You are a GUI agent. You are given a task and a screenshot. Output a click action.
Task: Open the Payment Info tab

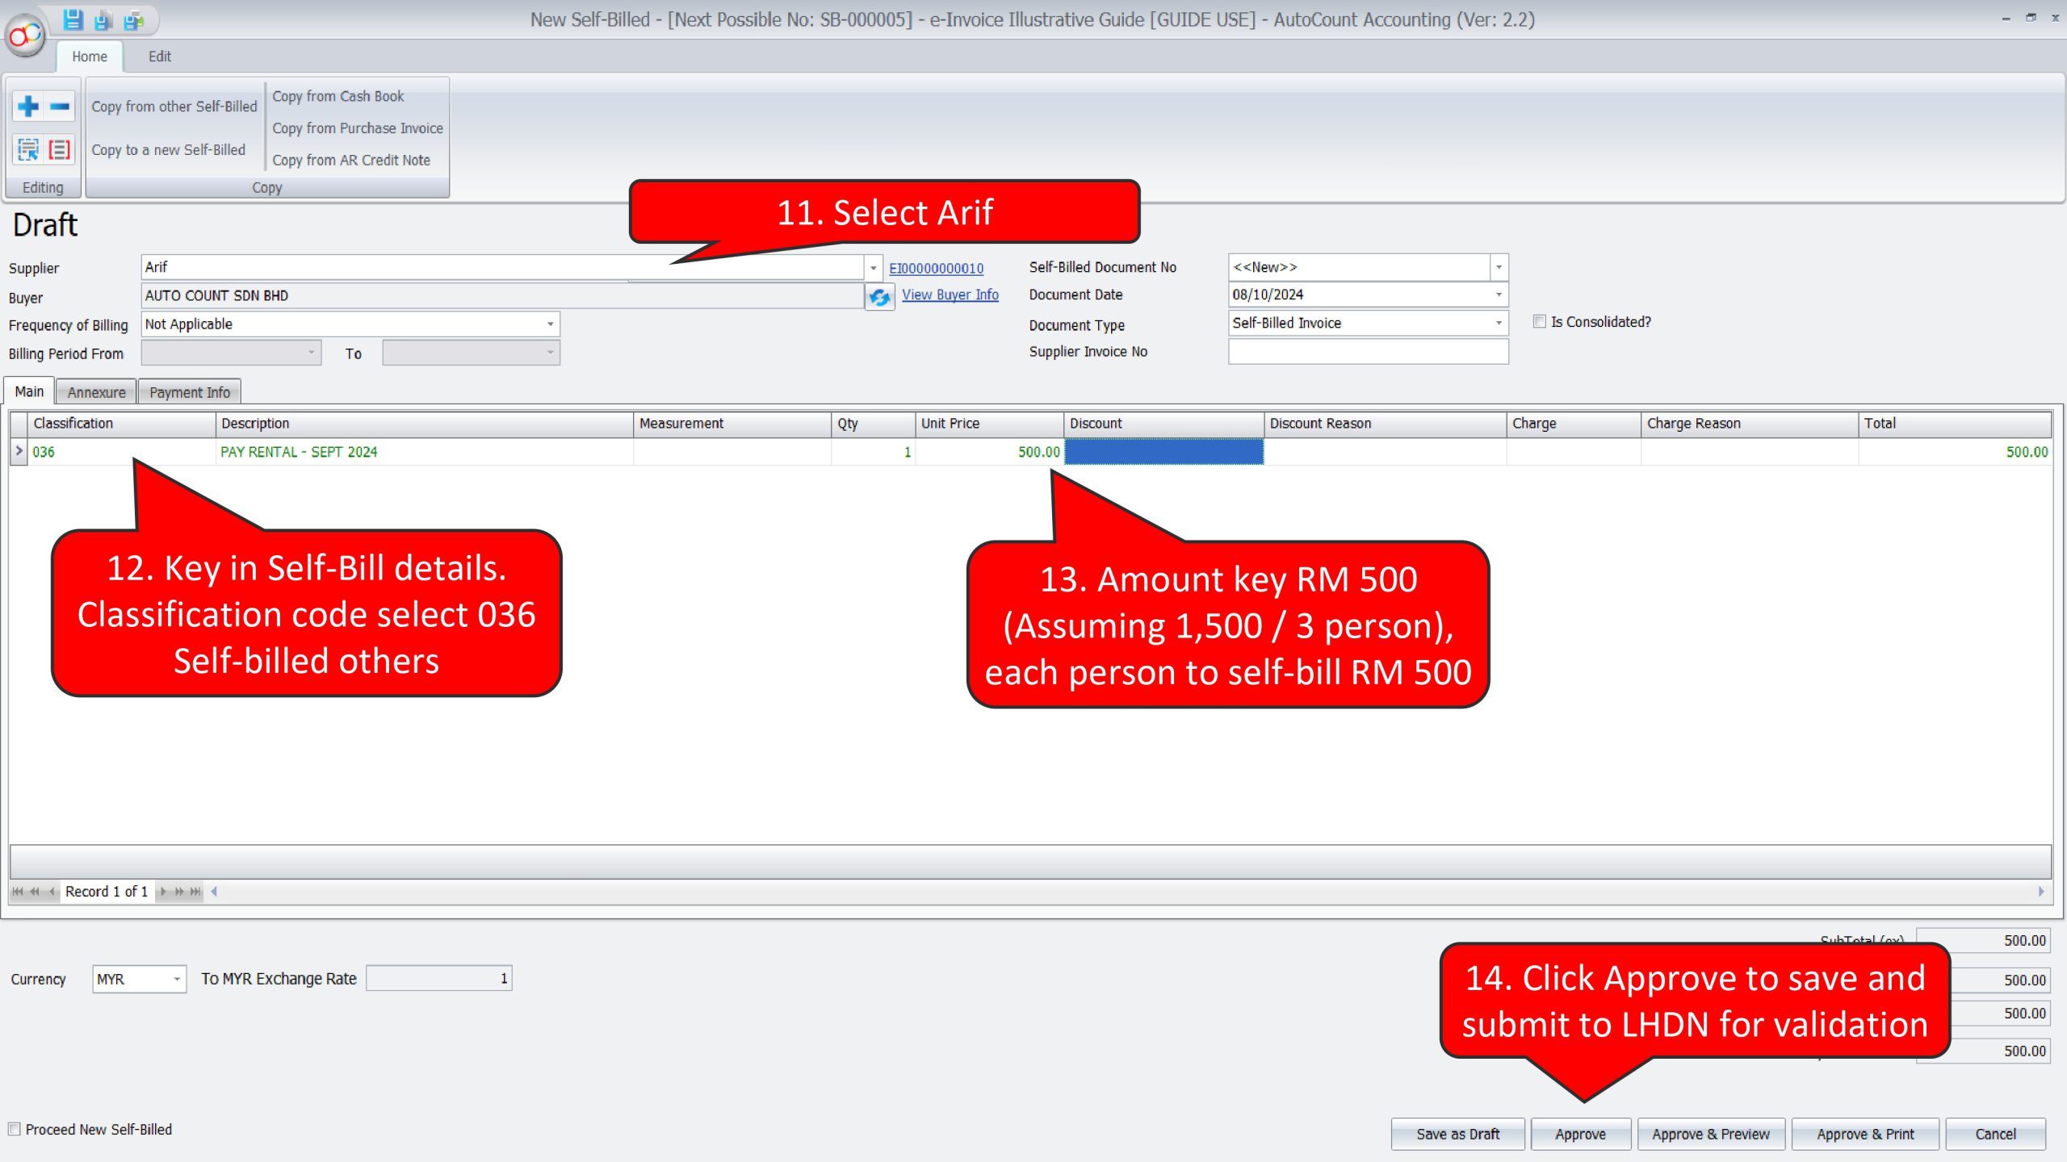[190, 392]
